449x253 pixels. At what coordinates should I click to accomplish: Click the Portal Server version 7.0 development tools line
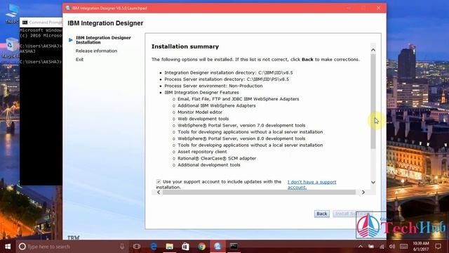(241, 125)
